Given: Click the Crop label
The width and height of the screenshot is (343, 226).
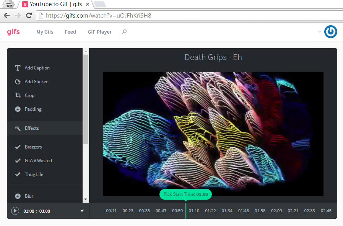Looking at the screenshot, I should pos(29,95).
